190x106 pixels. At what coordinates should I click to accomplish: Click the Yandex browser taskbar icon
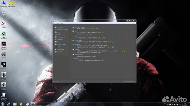(x=27, y=104)
